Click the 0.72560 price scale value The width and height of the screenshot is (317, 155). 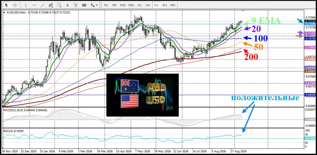310,17
